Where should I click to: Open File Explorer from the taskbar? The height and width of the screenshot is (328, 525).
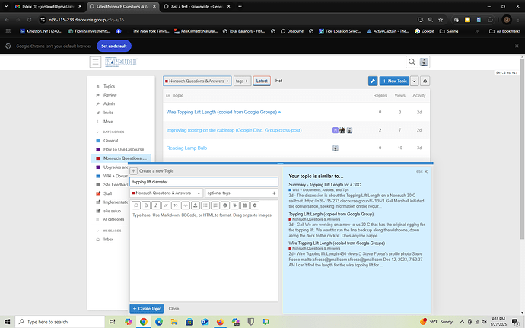tap(174, 322)
